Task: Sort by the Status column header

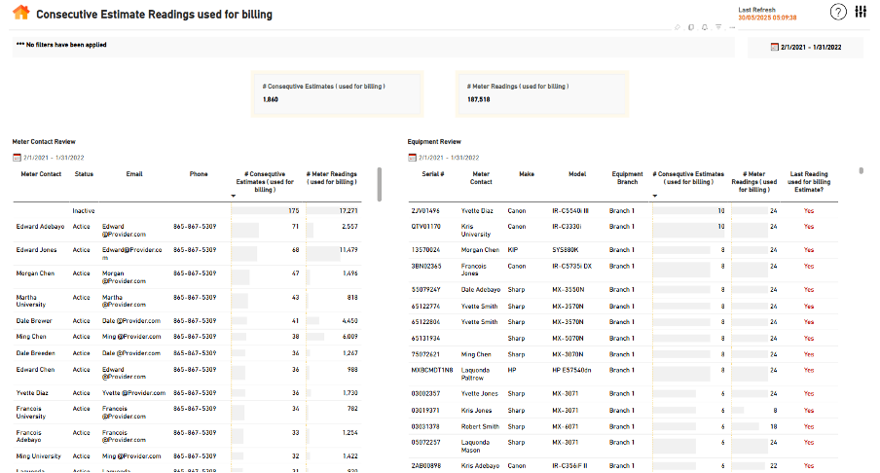Action: [84, 174]
